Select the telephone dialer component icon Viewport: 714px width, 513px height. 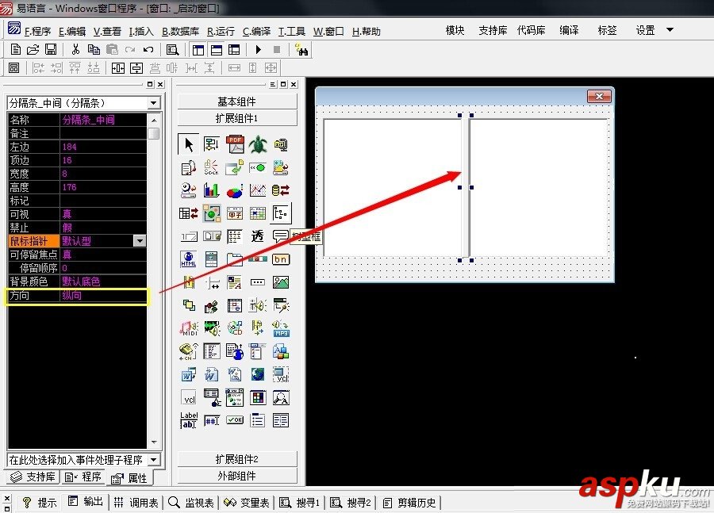pos(188,351)
